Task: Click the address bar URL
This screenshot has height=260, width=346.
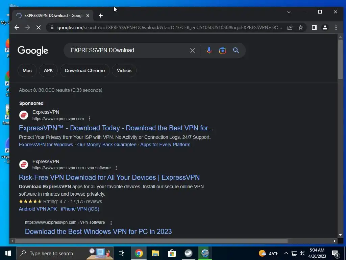Action: (170, 27)
